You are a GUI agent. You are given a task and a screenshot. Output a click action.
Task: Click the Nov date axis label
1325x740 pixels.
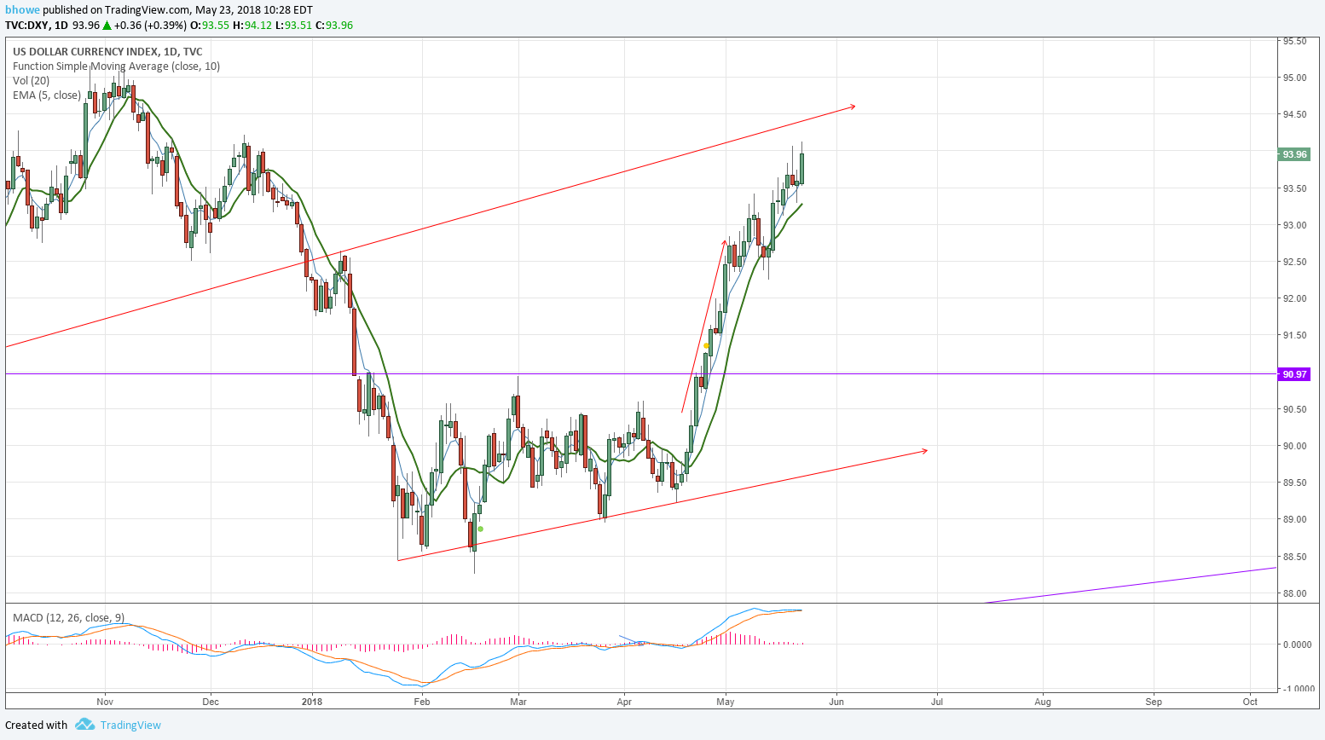[x=105, y=702]
